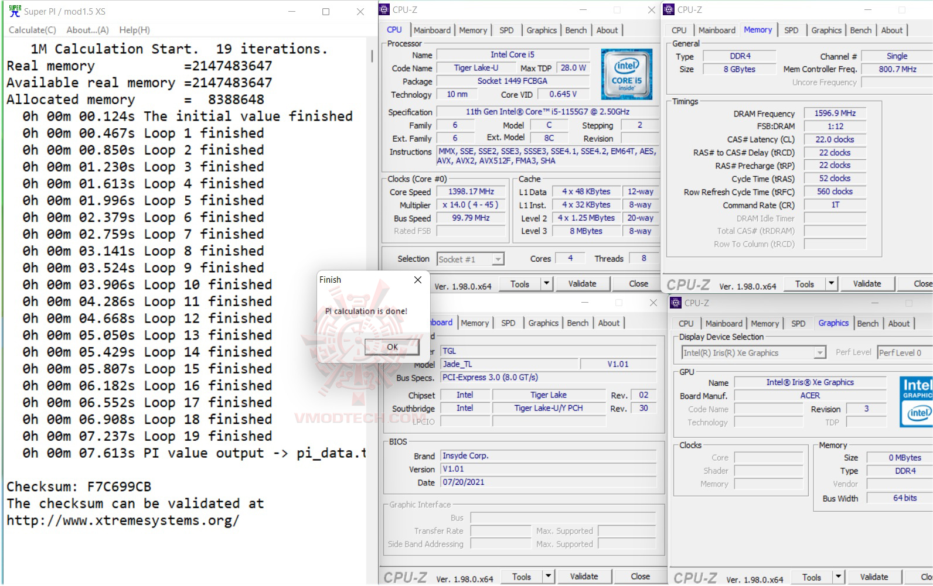Maximize the Super PI window
Image resolution: width=933 pixels, height=586 pixels.
coord(326,12)
